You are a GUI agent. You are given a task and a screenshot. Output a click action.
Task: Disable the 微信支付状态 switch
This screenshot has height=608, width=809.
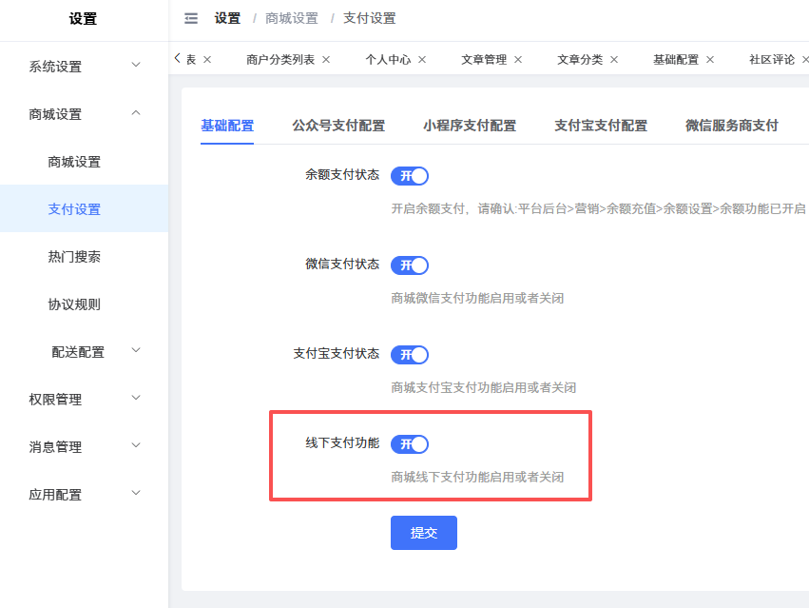click(410, 265)
